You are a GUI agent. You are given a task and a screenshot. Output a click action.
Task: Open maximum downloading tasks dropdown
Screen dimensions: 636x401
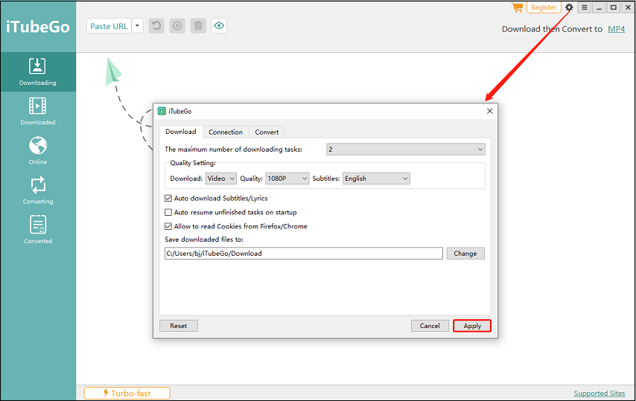[406, 149]
